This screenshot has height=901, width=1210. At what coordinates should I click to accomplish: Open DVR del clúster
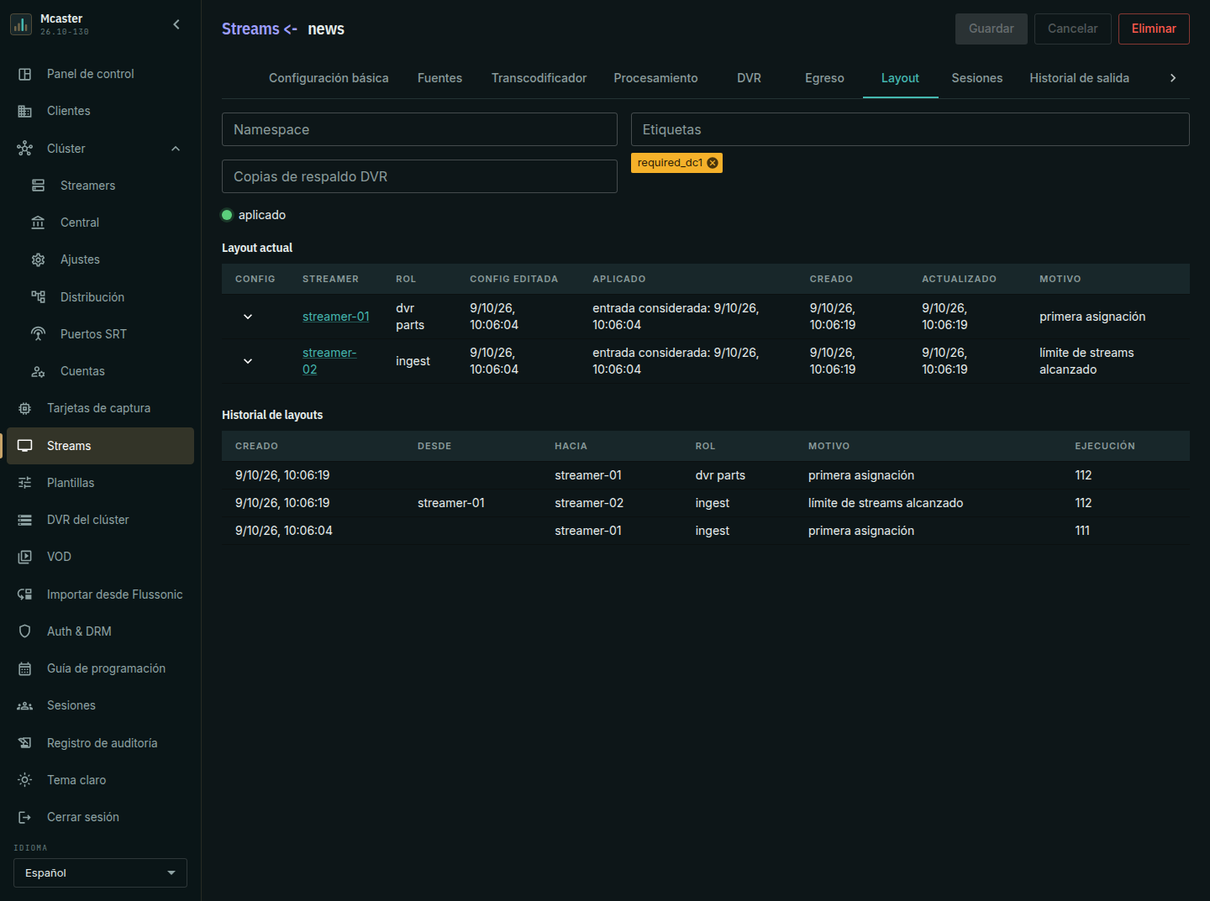100,520
